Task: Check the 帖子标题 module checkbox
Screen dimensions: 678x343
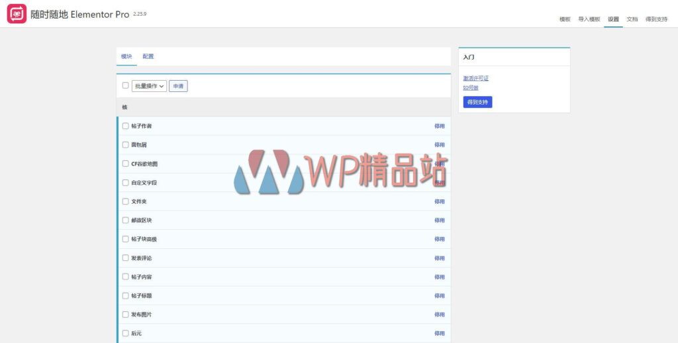Action: (125, 295)
